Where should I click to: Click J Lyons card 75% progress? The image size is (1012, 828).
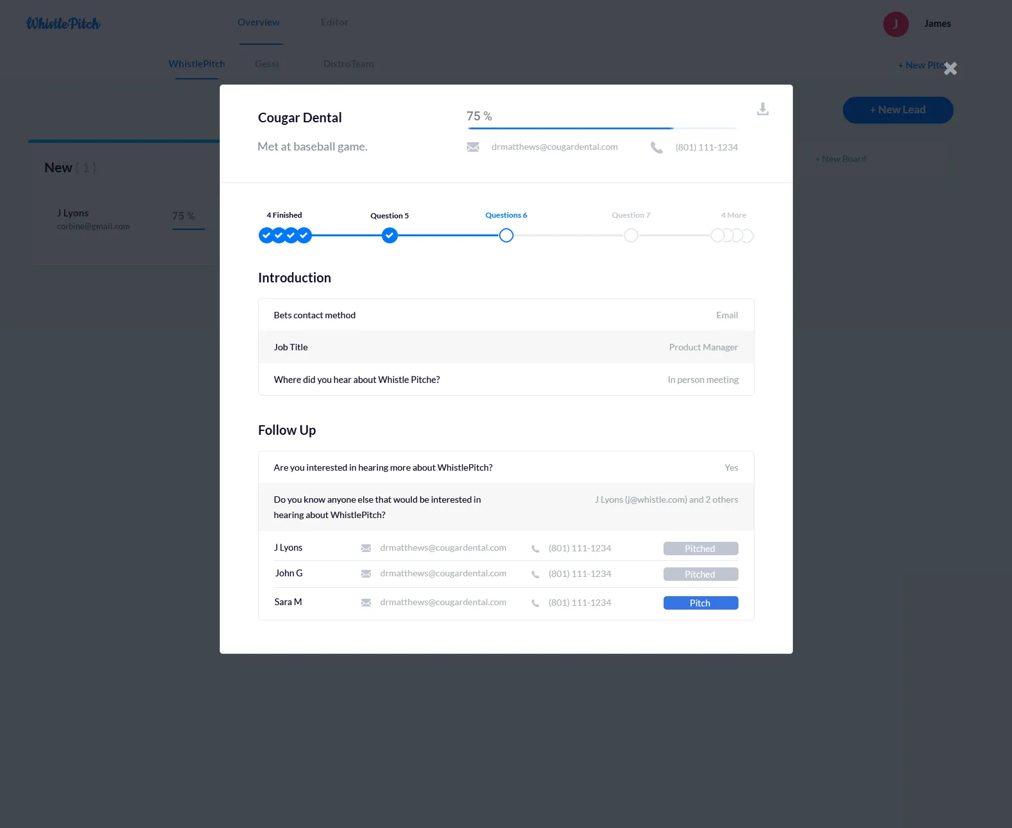pyautogui.click(x=188, y=220)
